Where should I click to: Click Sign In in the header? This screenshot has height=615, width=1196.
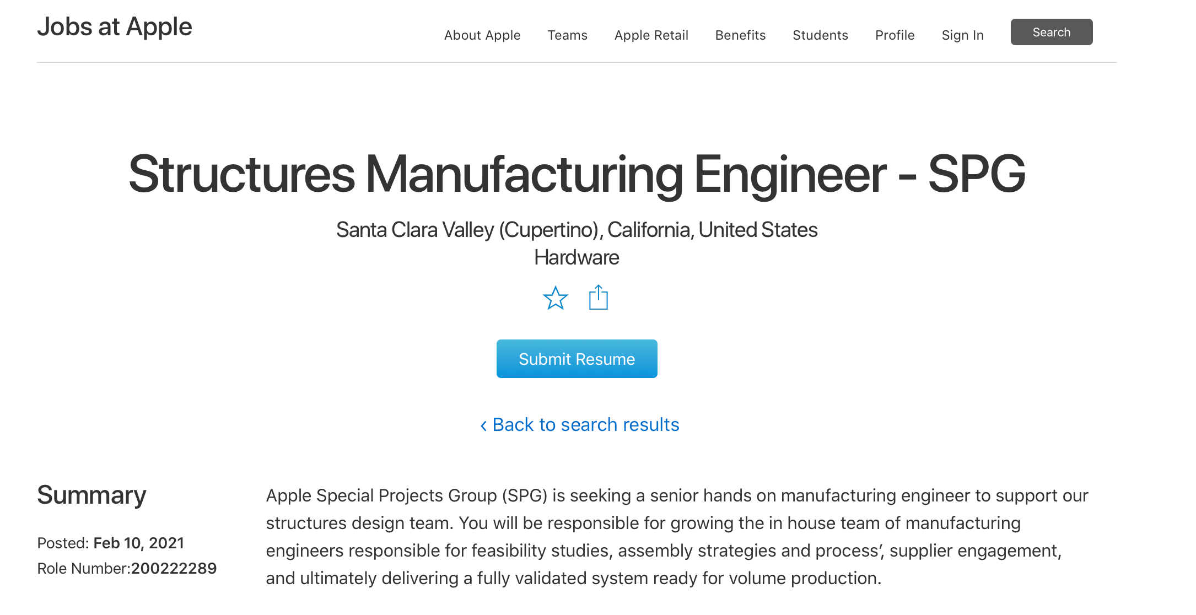962,35
